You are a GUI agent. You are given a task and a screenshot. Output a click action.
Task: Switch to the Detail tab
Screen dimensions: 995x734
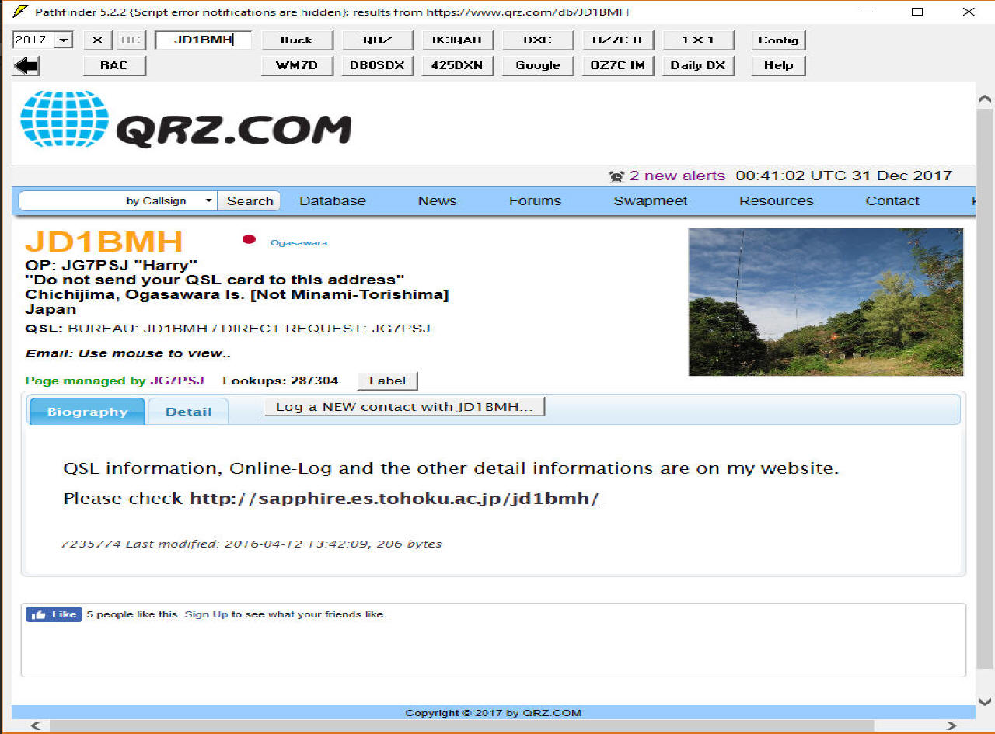188,411
